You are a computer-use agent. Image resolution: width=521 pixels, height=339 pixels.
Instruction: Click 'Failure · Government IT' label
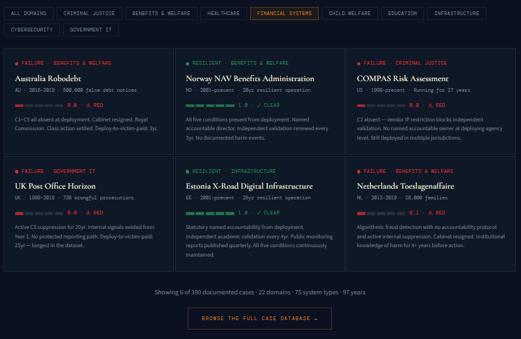[x=58, y=172]
